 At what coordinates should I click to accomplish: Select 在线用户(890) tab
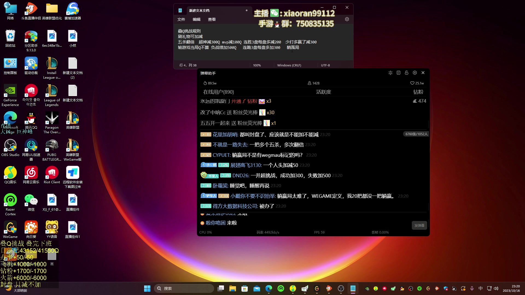click(218, 92)
